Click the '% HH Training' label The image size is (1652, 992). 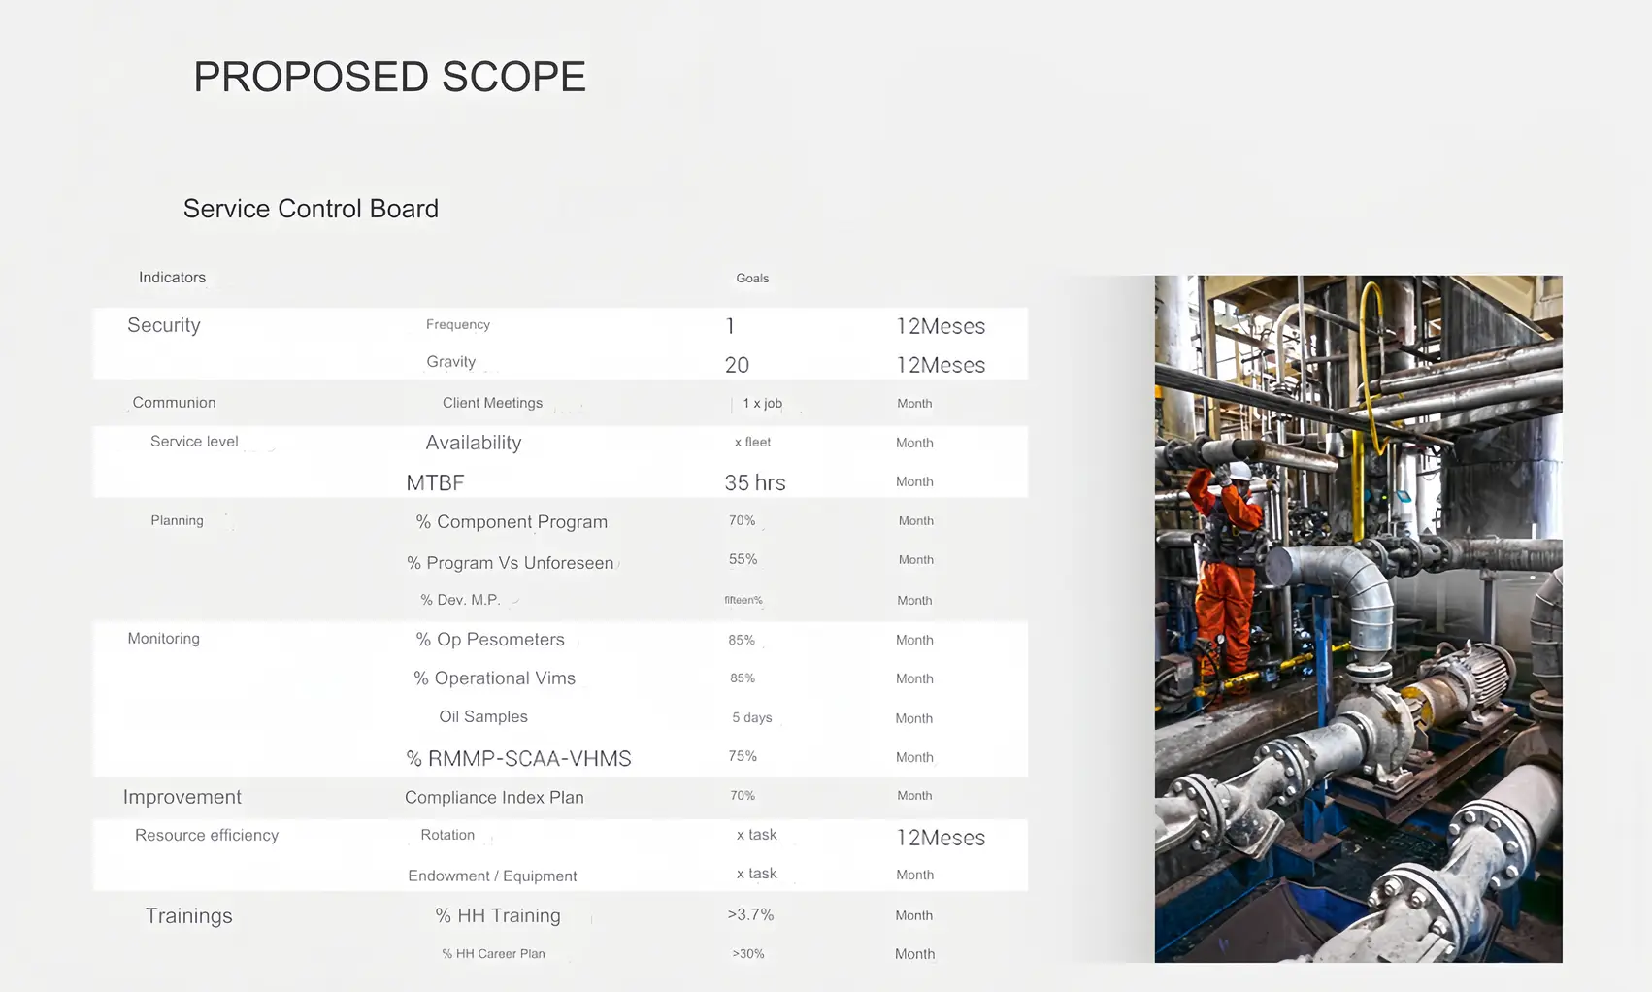pos(498,915)
